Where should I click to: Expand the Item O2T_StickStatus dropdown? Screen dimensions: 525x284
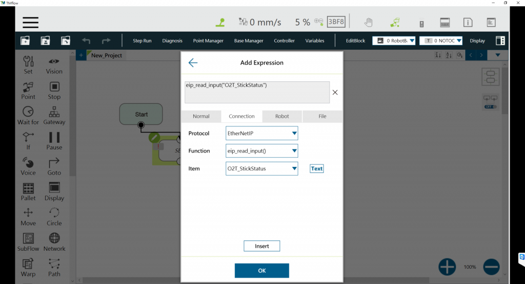[262, 169]
